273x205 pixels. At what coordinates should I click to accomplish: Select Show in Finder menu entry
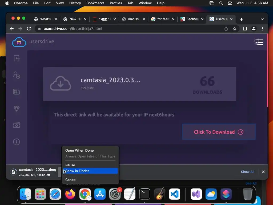90,171
